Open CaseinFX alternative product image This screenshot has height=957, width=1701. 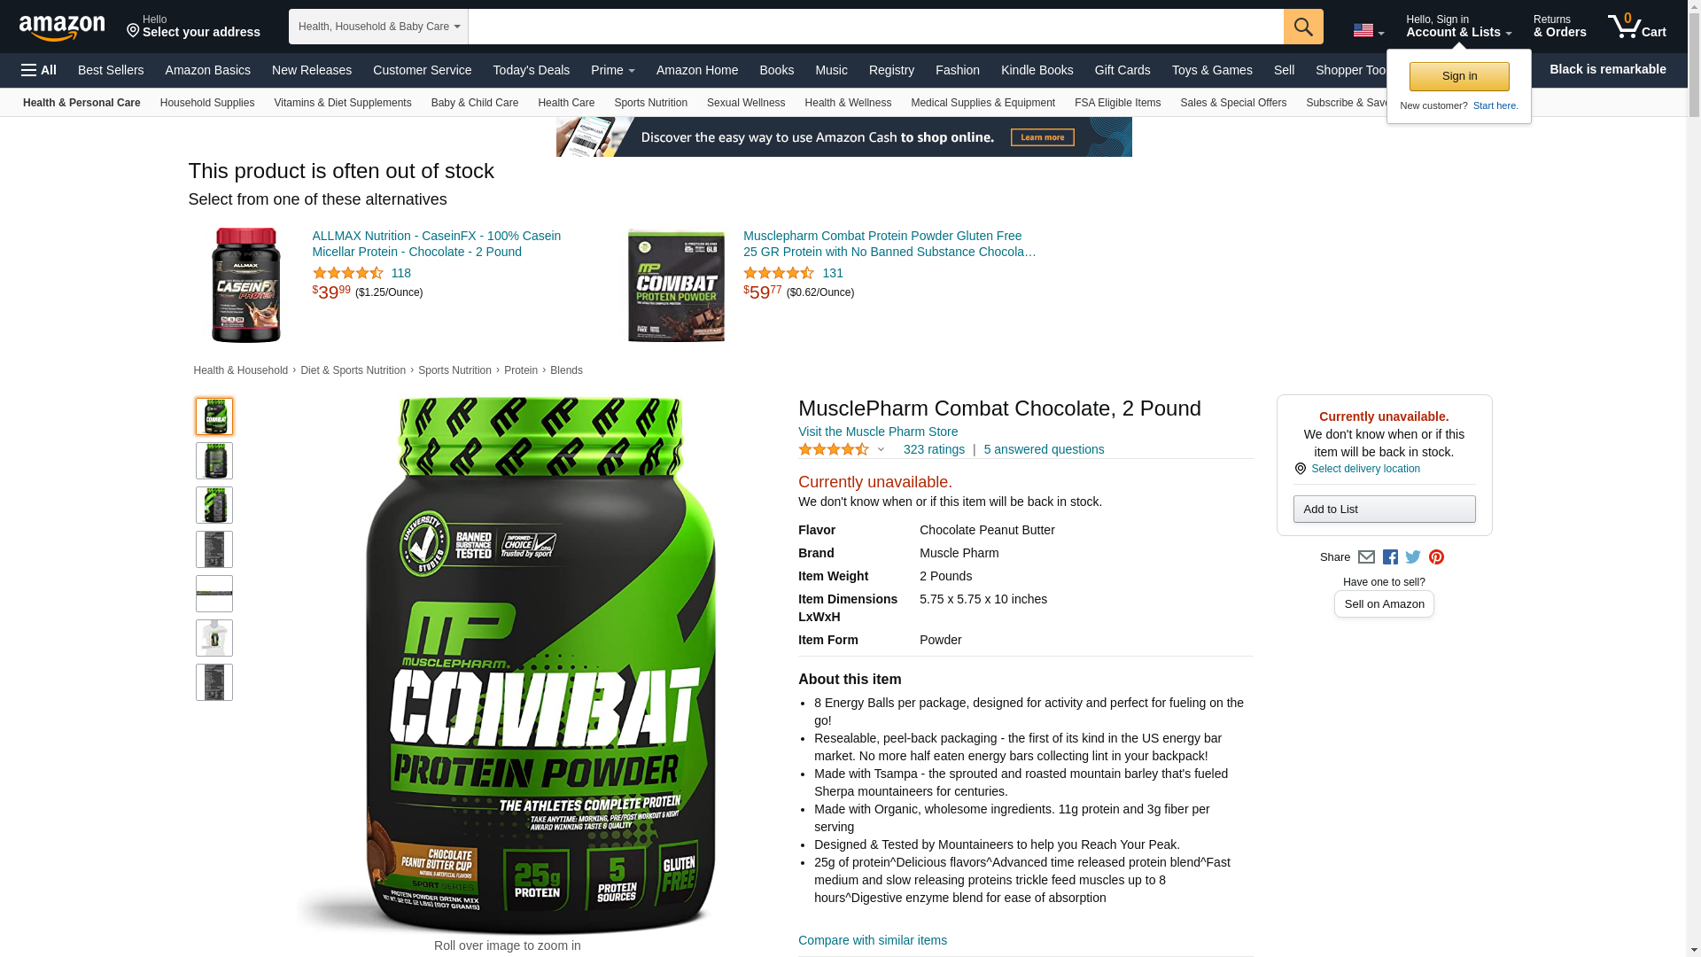(x=245, y=284)
